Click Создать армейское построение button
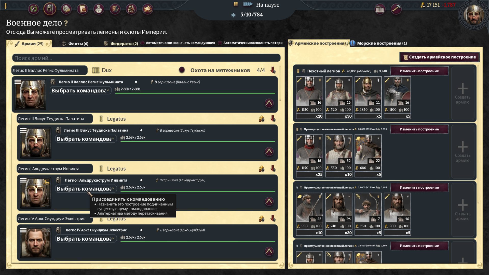The height and width of the screenshot is (275, 489). pyautogui.click(x=439, y=57)
